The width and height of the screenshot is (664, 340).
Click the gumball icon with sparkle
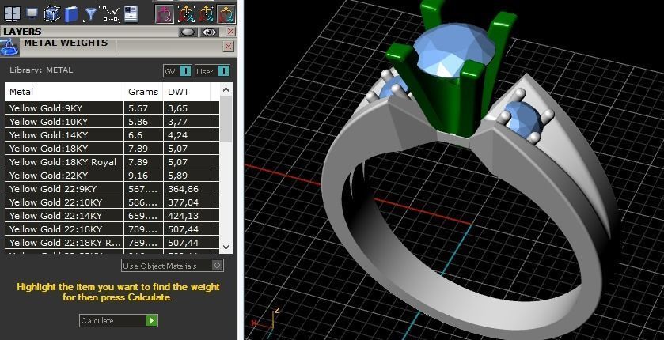pos(206,14)
